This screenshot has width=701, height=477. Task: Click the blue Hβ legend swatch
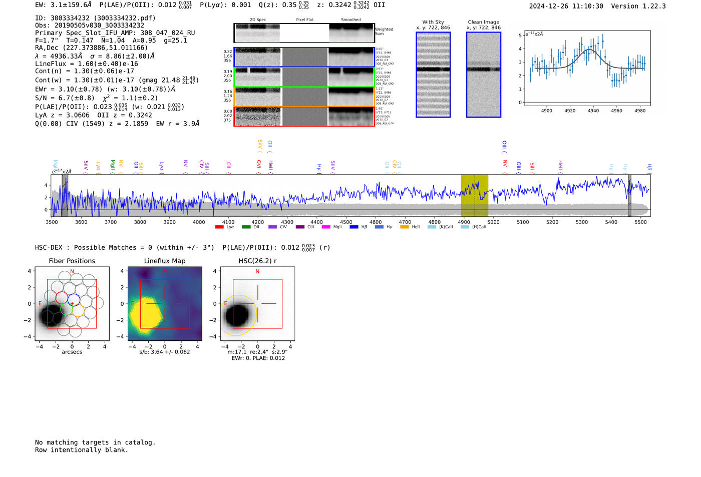coord(354,227)
